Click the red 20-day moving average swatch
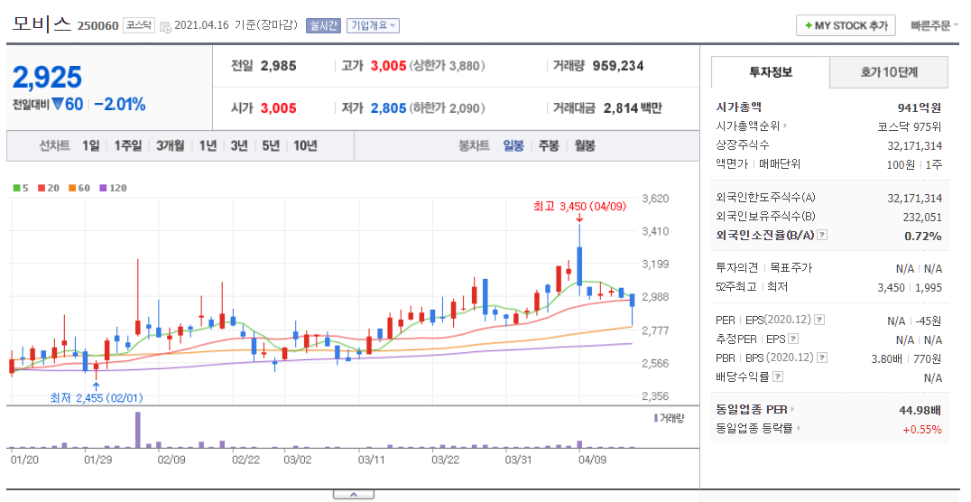This screenshot has width=971, height=502. (42, 189)
